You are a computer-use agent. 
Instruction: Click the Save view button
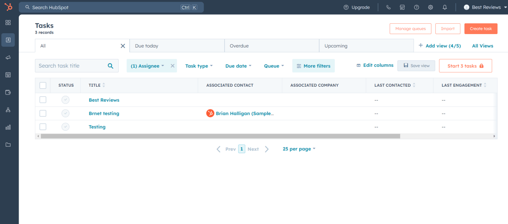tap(416, 66)
